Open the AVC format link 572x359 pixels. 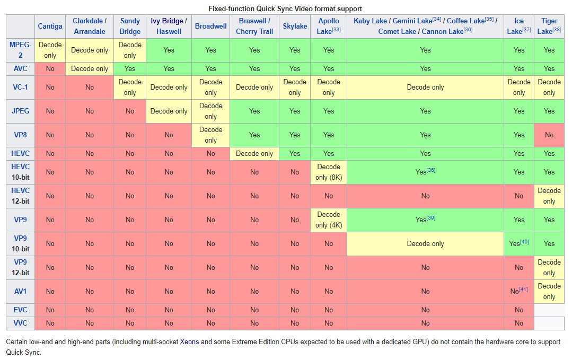point(20,68)
